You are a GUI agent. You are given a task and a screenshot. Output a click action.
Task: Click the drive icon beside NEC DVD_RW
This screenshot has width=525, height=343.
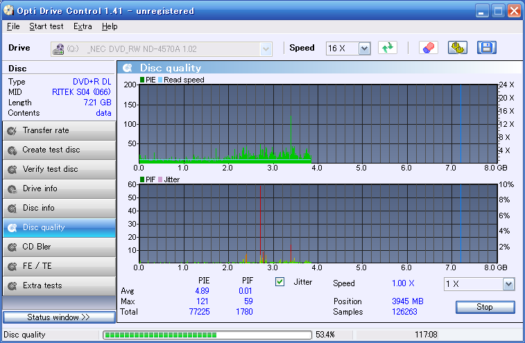tap(58, 49)
